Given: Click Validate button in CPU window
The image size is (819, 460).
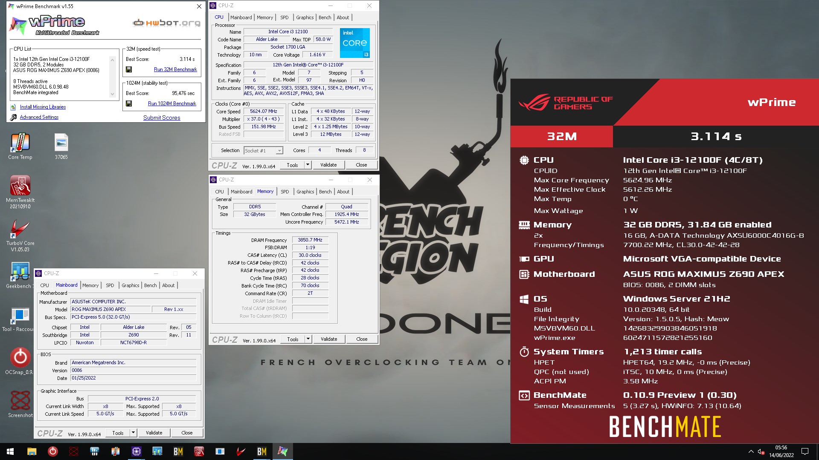Looking at the screenshot, I should pyautogui.click(x=328, y=165).
